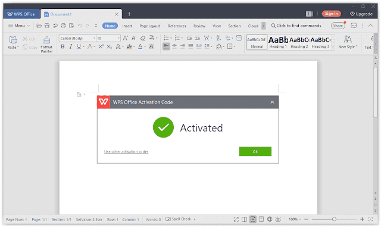Switch to the Insert tab
Image resolution: width=381 pixels, height=227 pixels.
pyautogui.click(x=127, y=26)
